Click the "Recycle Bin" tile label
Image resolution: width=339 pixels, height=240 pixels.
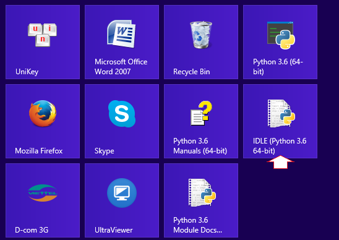192,72
